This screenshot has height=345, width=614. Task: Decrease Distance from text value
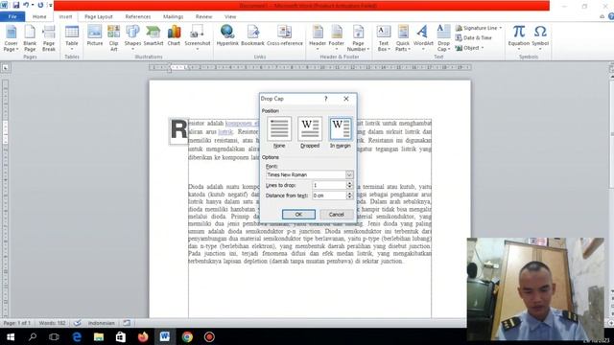349,197
